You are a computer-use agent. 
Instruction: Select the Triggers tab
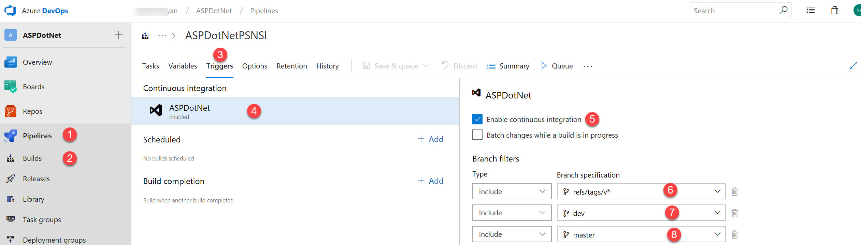click(x=219, y=66)
